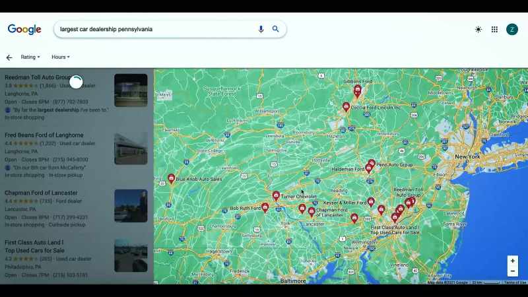Select the Keyser & Miller Ford pin

click(371, 202)
